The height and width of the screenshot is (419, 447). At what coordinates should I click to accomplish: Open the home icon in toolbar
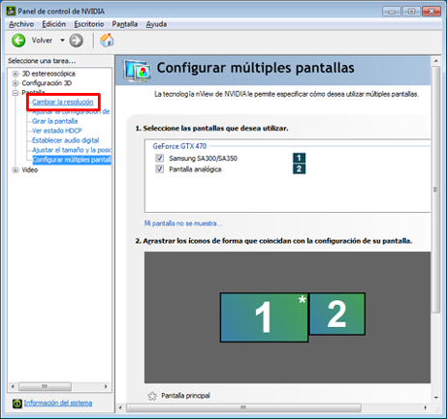(x=107, y=41)
